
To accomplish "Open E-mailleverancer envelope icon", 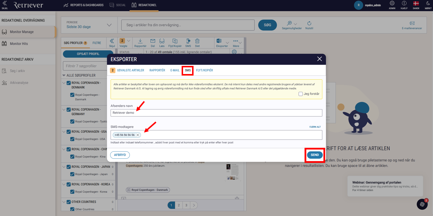I will tap(412, 23).
